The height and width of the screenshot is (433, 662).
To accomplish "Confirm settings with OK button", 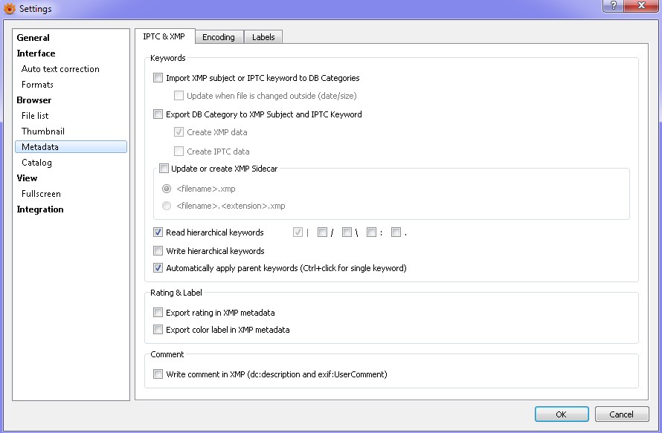I will pyautogui.click(x=562, y=414).
